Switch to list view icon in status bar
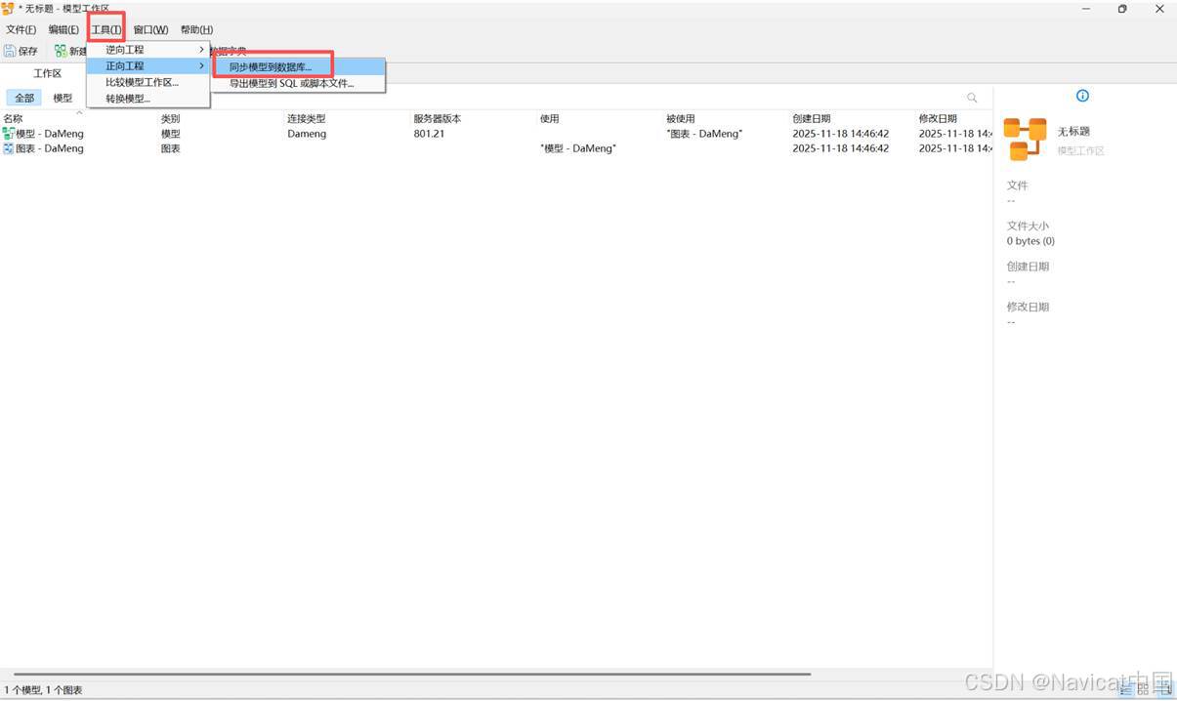Screen dimensions: 1177x701 click(1126, 689)
